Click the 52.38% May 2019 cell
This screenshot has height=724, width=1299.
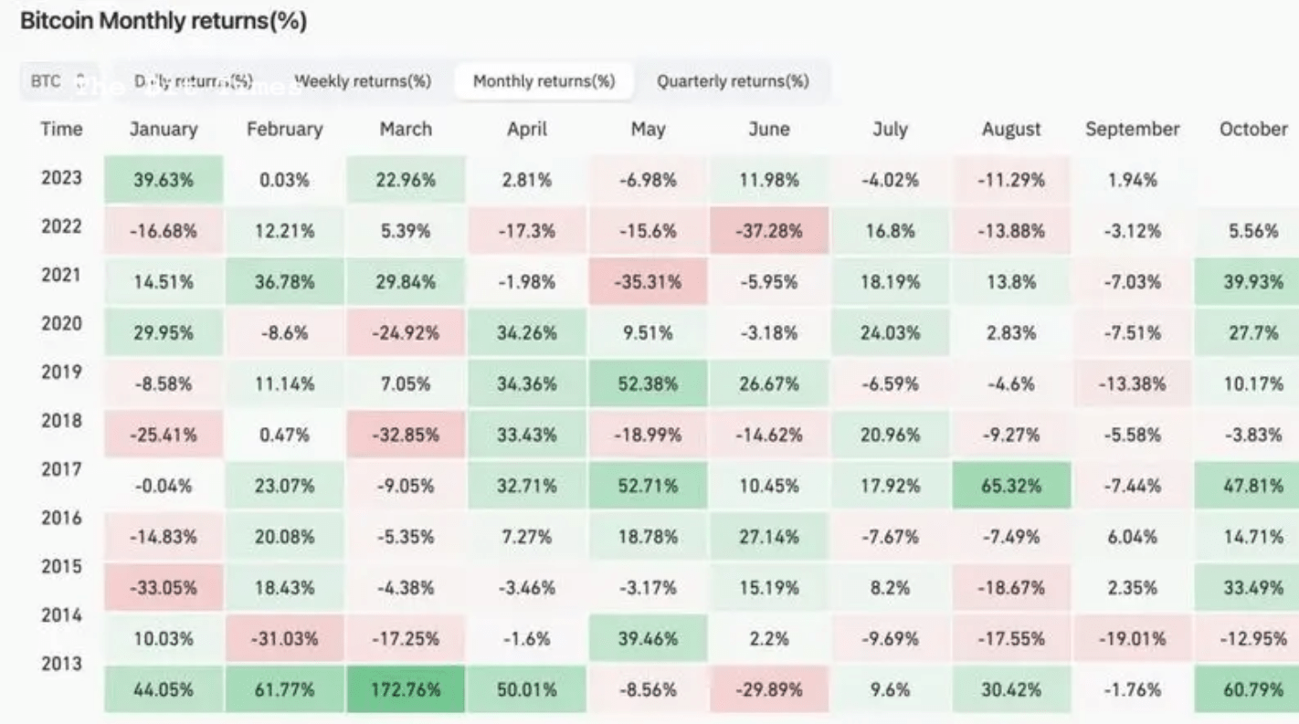(x=648, y=383)
